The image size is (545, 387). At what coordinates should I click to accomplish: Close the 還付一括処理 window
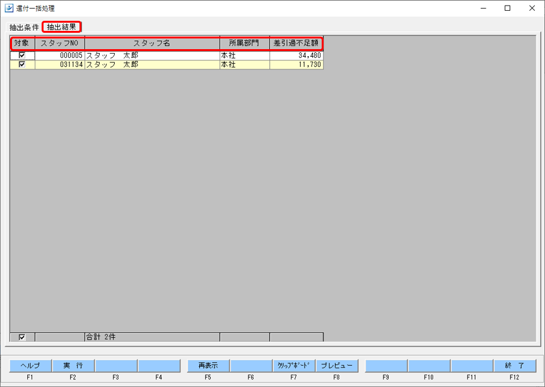click(532, 8)
